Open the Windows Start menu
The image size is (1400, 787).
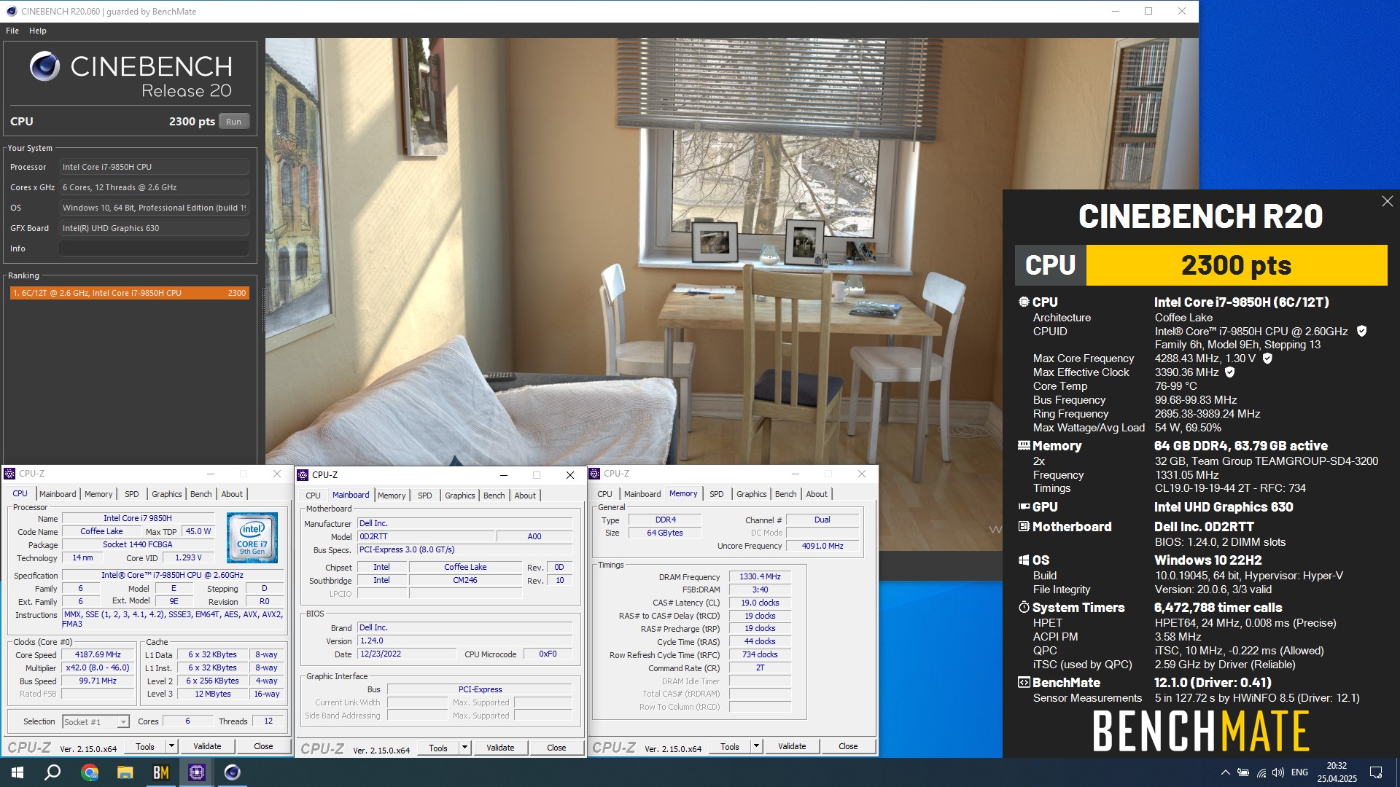point(17,772)
